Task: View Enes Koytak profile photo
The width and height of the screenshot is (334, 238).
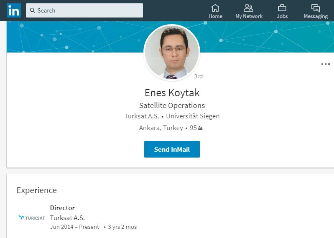Action: 172,52
